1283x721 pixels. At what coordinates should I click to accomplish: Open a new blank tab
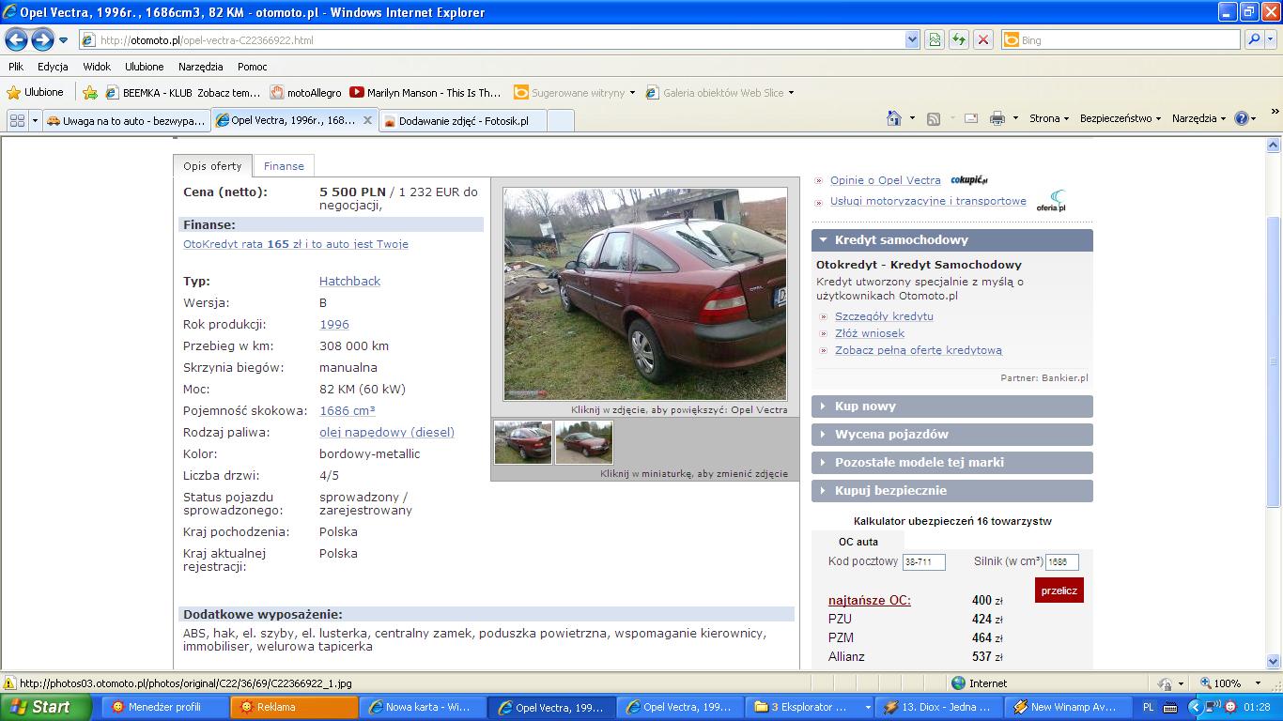560,120
